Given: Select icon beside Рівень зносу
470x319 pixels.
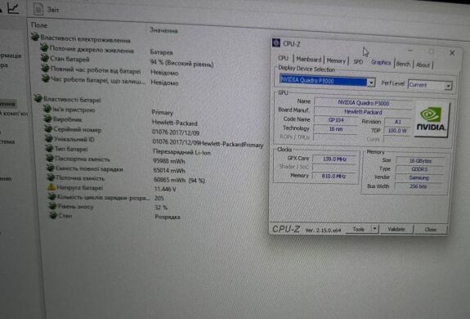Looking at the screenshot, I should pyautogui.click(x=53, y=206).
